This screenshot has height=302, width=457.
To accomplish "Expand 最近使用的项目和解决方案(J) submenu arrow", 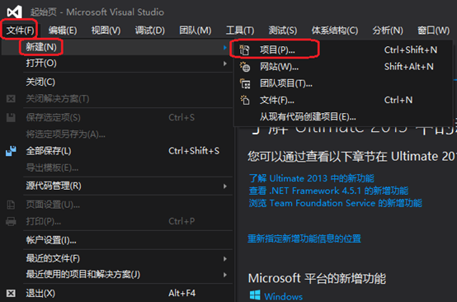I will (x=225, y=275).
